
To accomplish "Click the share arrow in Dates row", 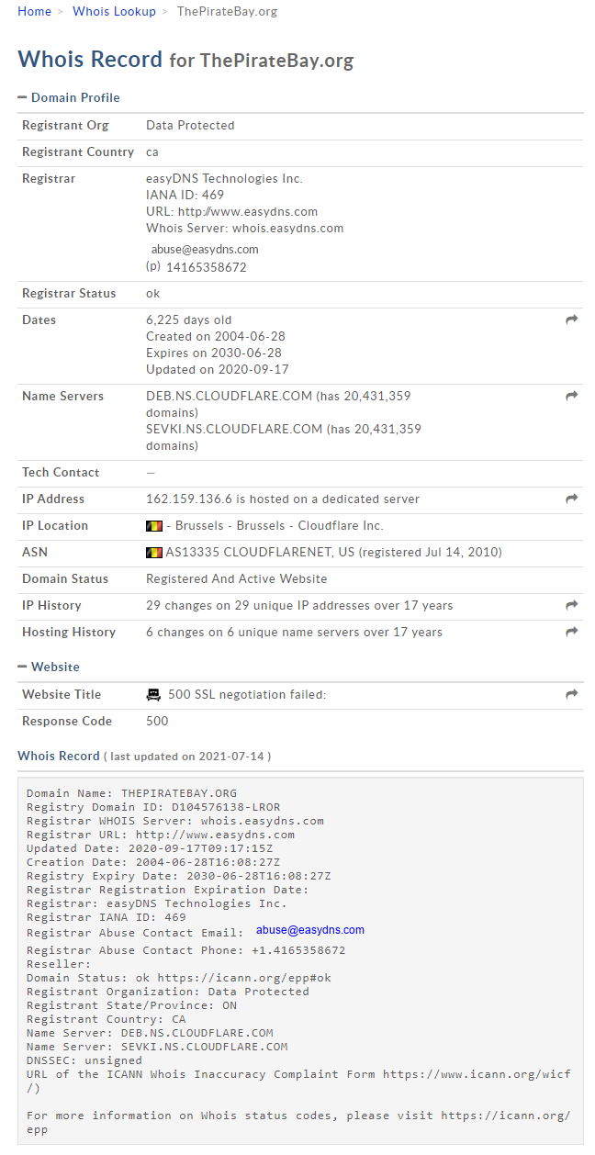I will tap(571, 320).
